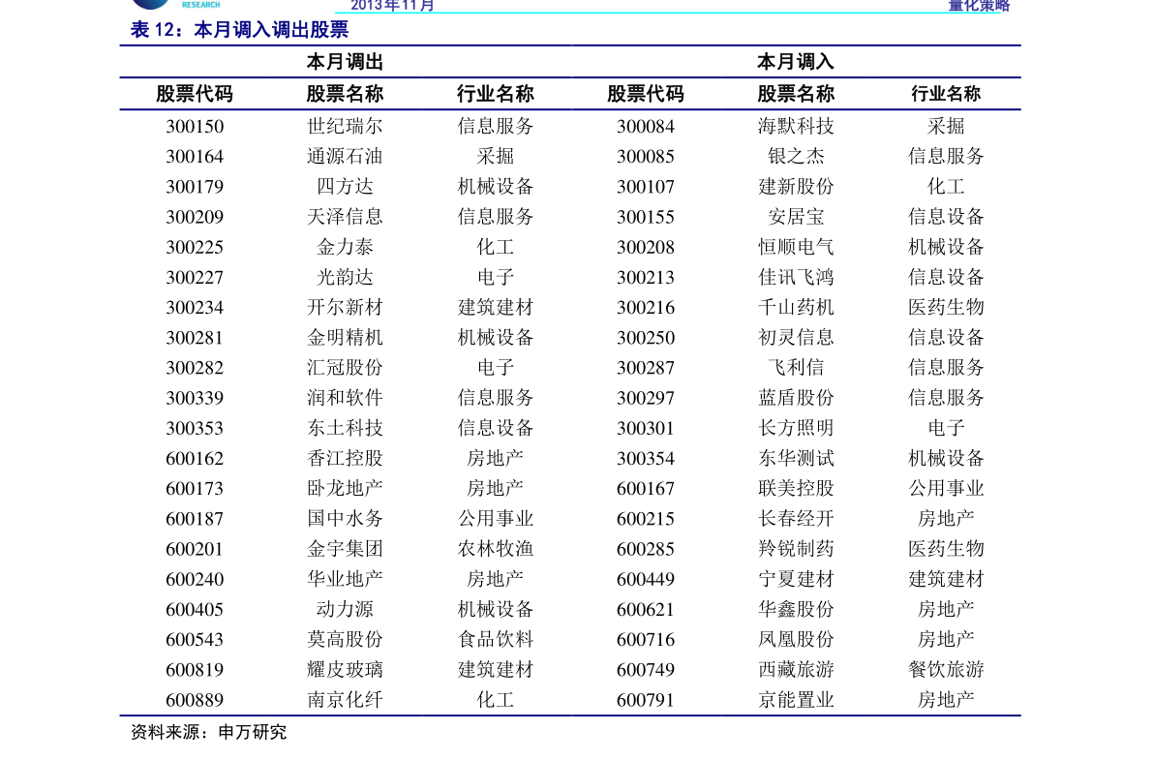The width and height of the screenshot is (1153, 760).
Task: Click stock name 西藏旅游
Action: (x=796, y=669)
